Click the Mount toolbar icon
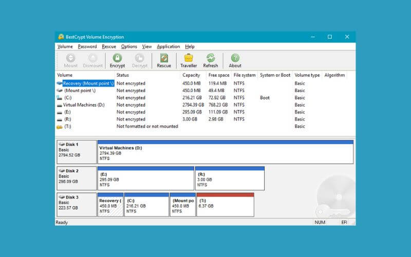Screen dimensions: 411x257 point(71,61)
